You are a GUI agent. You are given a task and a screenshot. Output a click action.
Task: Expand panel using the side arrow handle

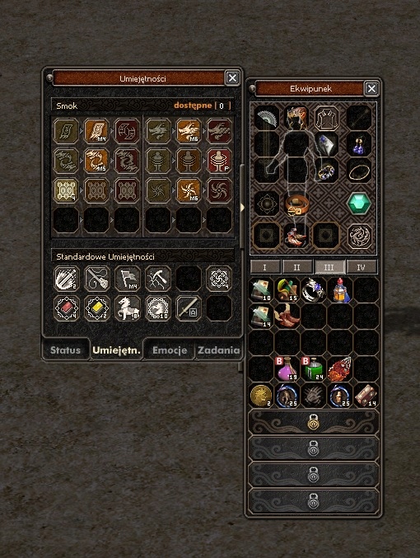[243, 207]
